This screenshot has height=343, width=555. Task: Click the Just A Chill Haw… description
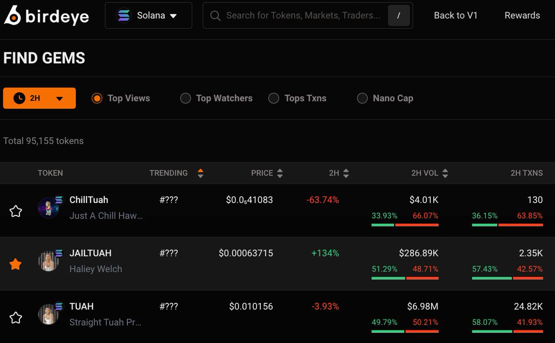[x=106, y=216]
